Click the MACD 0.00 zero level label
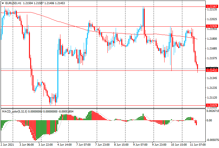This screenshot has width=219, height=148. pyautogui.click(x=209, y=120)
